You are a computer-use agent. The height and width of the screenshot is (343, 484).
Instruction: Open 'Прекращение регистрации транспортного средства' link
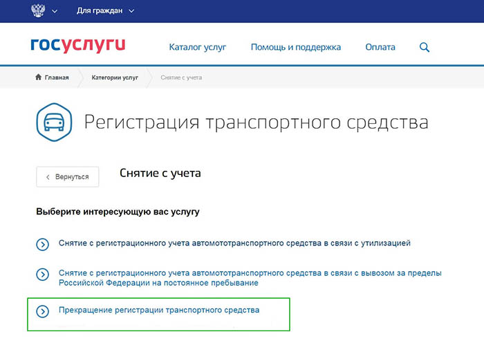pos(159,310)
